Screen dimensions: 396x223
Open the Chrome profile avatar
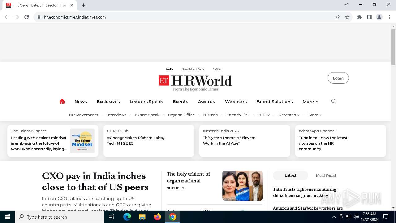pyautogui.click(x=379, y=17)
